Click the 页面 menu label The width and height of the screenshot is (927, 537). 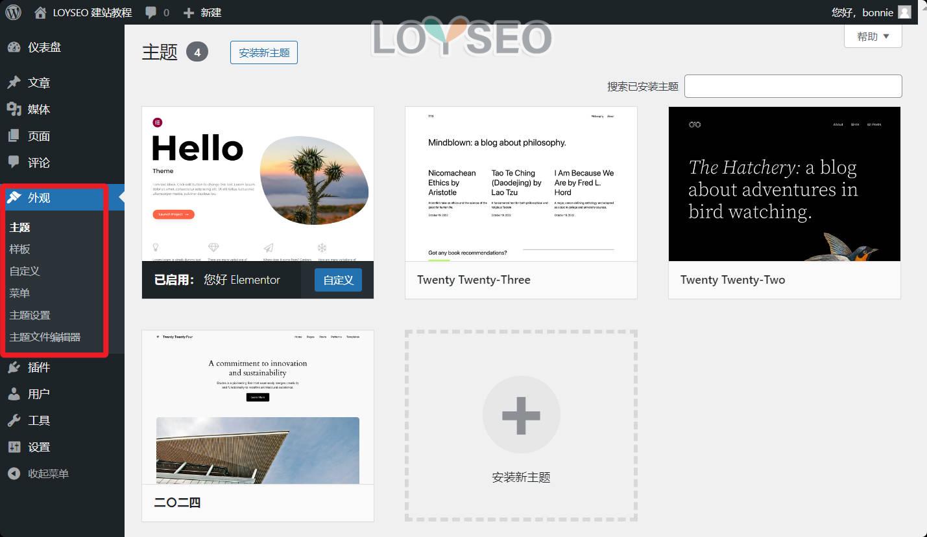(39, 136)
